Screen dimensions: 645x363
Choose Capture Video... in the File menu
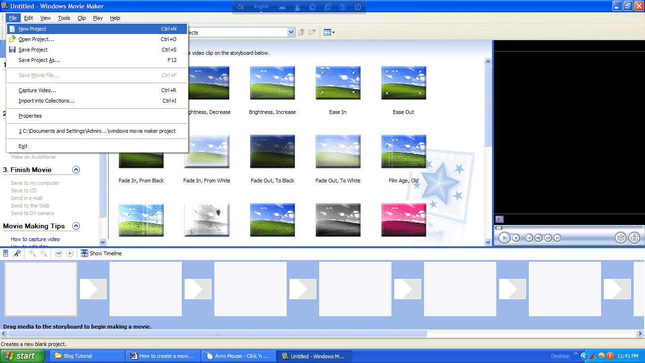tap(97, 90)
